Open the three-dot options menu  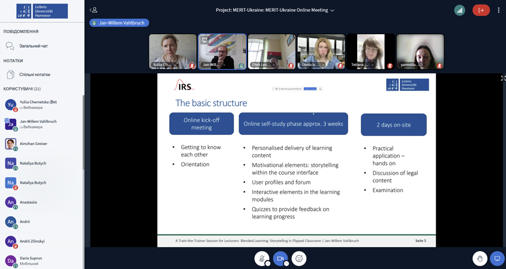click(x=499, y=10)
